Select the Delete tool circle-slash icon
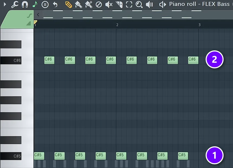 pyautogui.click(x=99, y=5)
